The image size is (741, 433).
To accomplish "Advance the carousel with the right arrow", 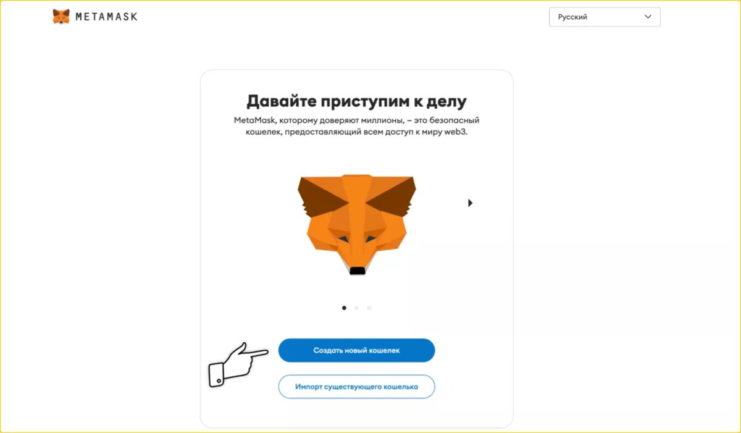I will point(470,202).
